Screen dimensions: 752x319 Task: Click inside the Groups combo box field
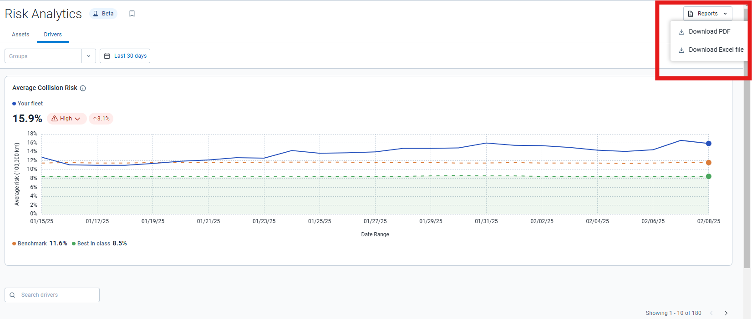(x=43, y=56)
